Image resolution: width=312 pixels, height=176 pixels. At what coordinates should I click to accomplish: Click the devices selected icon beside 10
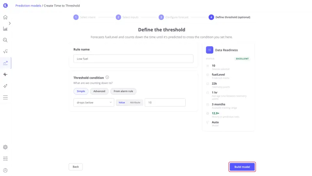click(x=207, y=66)
